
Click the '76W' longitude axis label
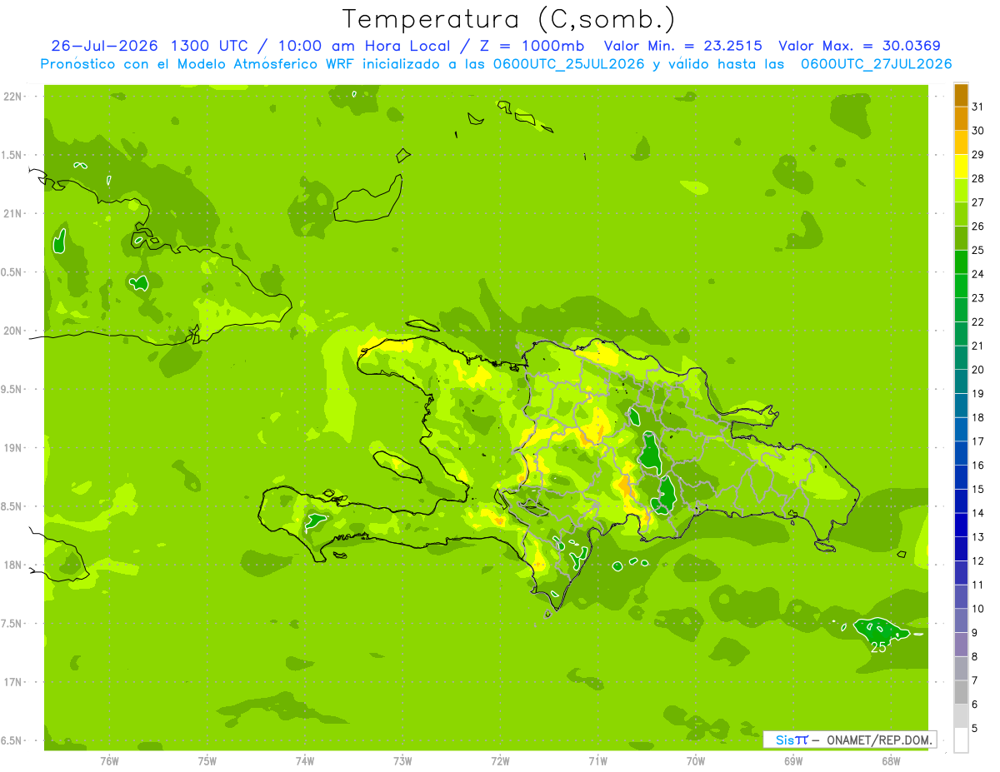coord(109,762)
